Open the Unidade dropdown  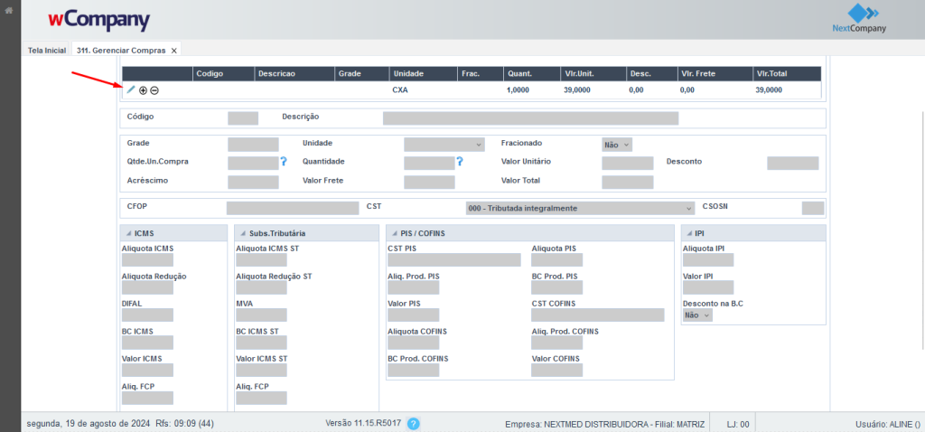tap(444, 144)
